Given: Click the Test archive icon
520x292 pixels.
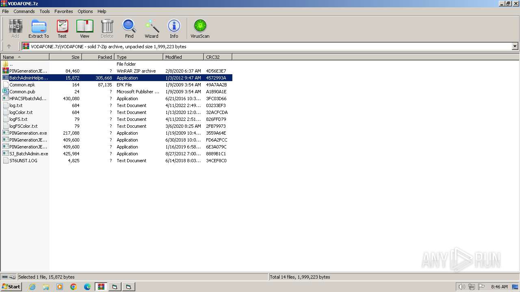Looking at the screenshot, I should [62, 29].
